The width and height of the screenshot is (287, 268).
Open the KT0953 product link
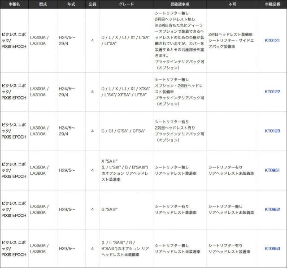pos(272,248)
